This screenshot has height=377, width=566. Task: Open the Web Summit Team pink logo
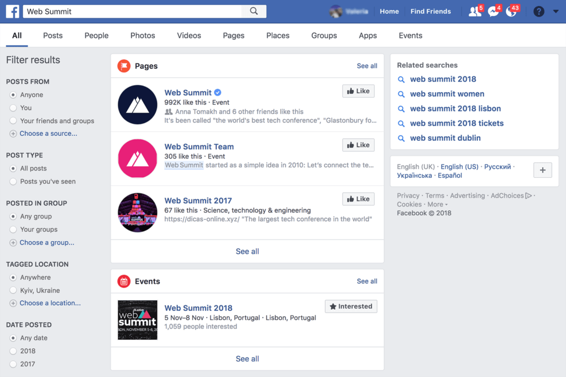tap(138, 158)
